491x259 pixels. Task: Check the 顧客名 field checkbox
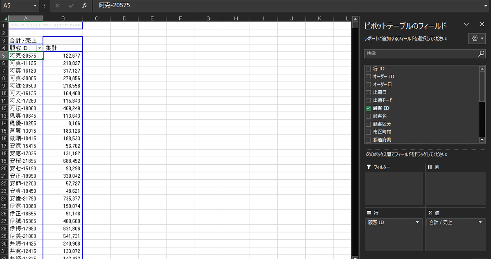pyautogui.click(x=368, y=116)
